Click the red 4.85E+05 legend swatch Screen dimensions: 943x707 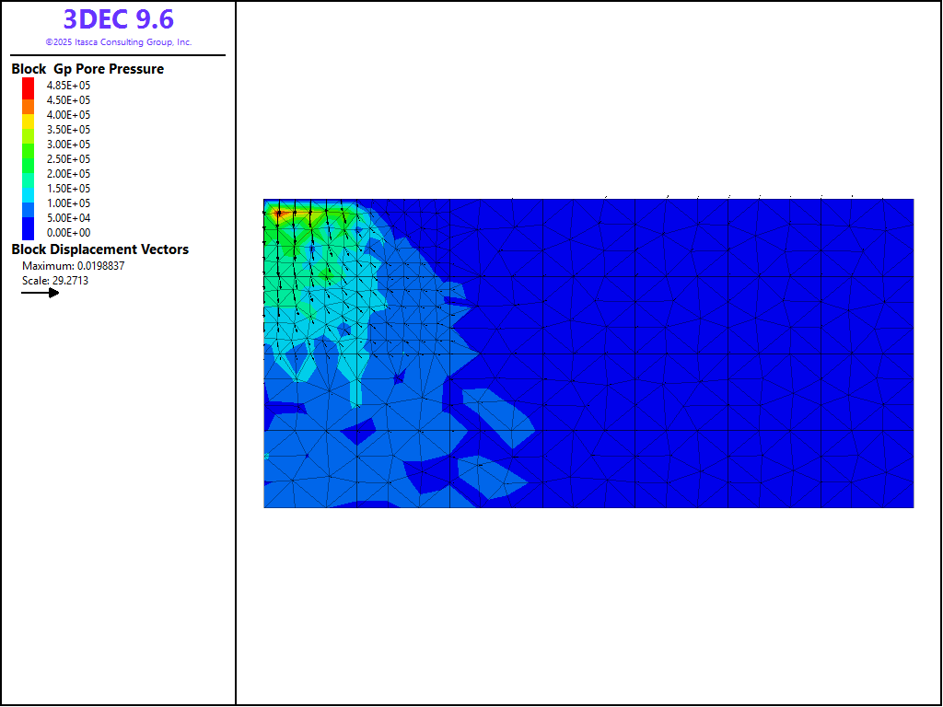[29, 86]
